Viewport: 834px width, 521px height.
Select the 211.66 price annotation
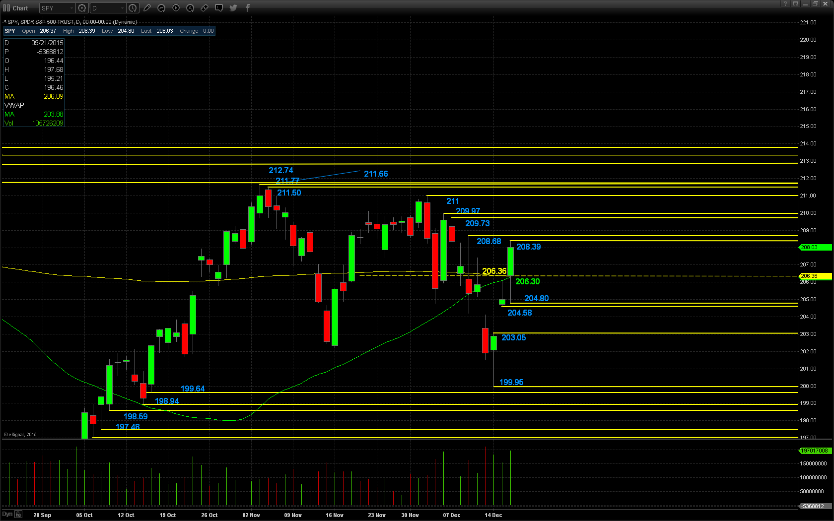376,174
